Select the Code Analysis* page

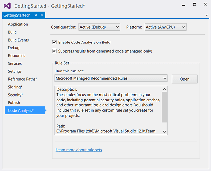25,110
